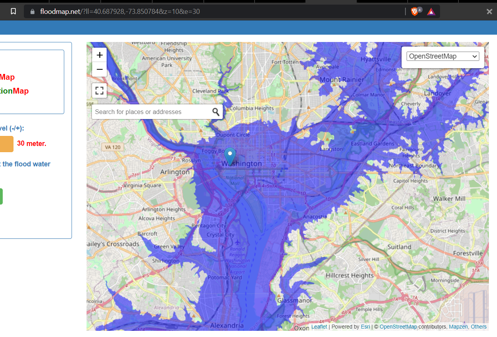Click the 'American University Park' map label
The image size is (497, 337).
click(x=167, y=62)
